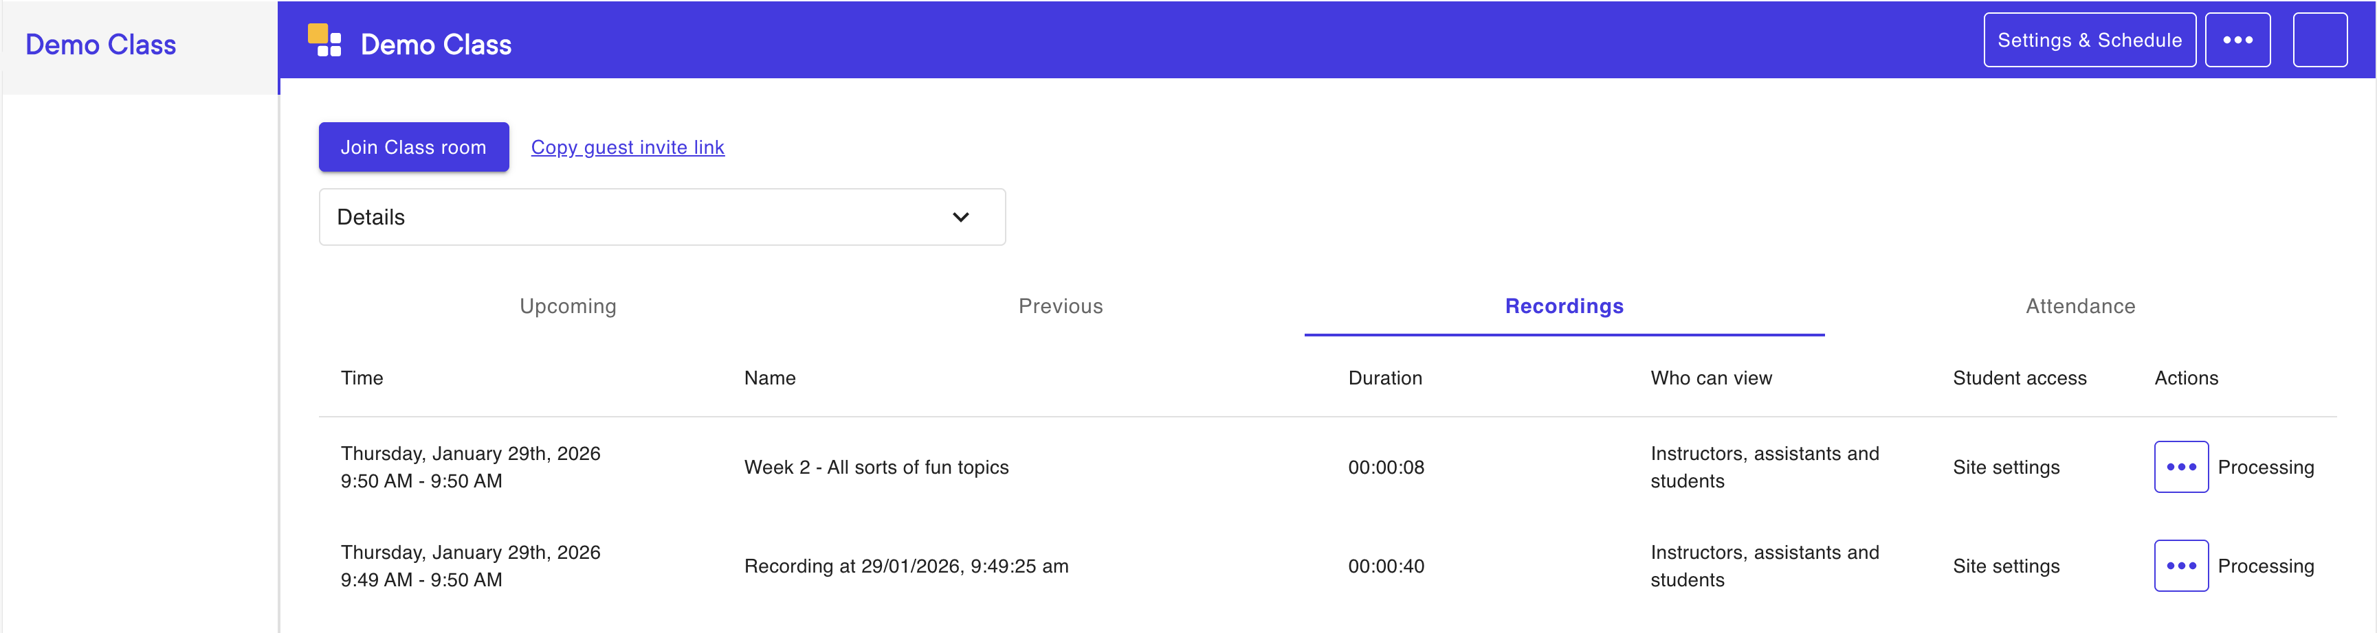Expand the Details dropdown box
Image resolution: width=2377 pixels, height=633 pixels.
pos(661,218)
